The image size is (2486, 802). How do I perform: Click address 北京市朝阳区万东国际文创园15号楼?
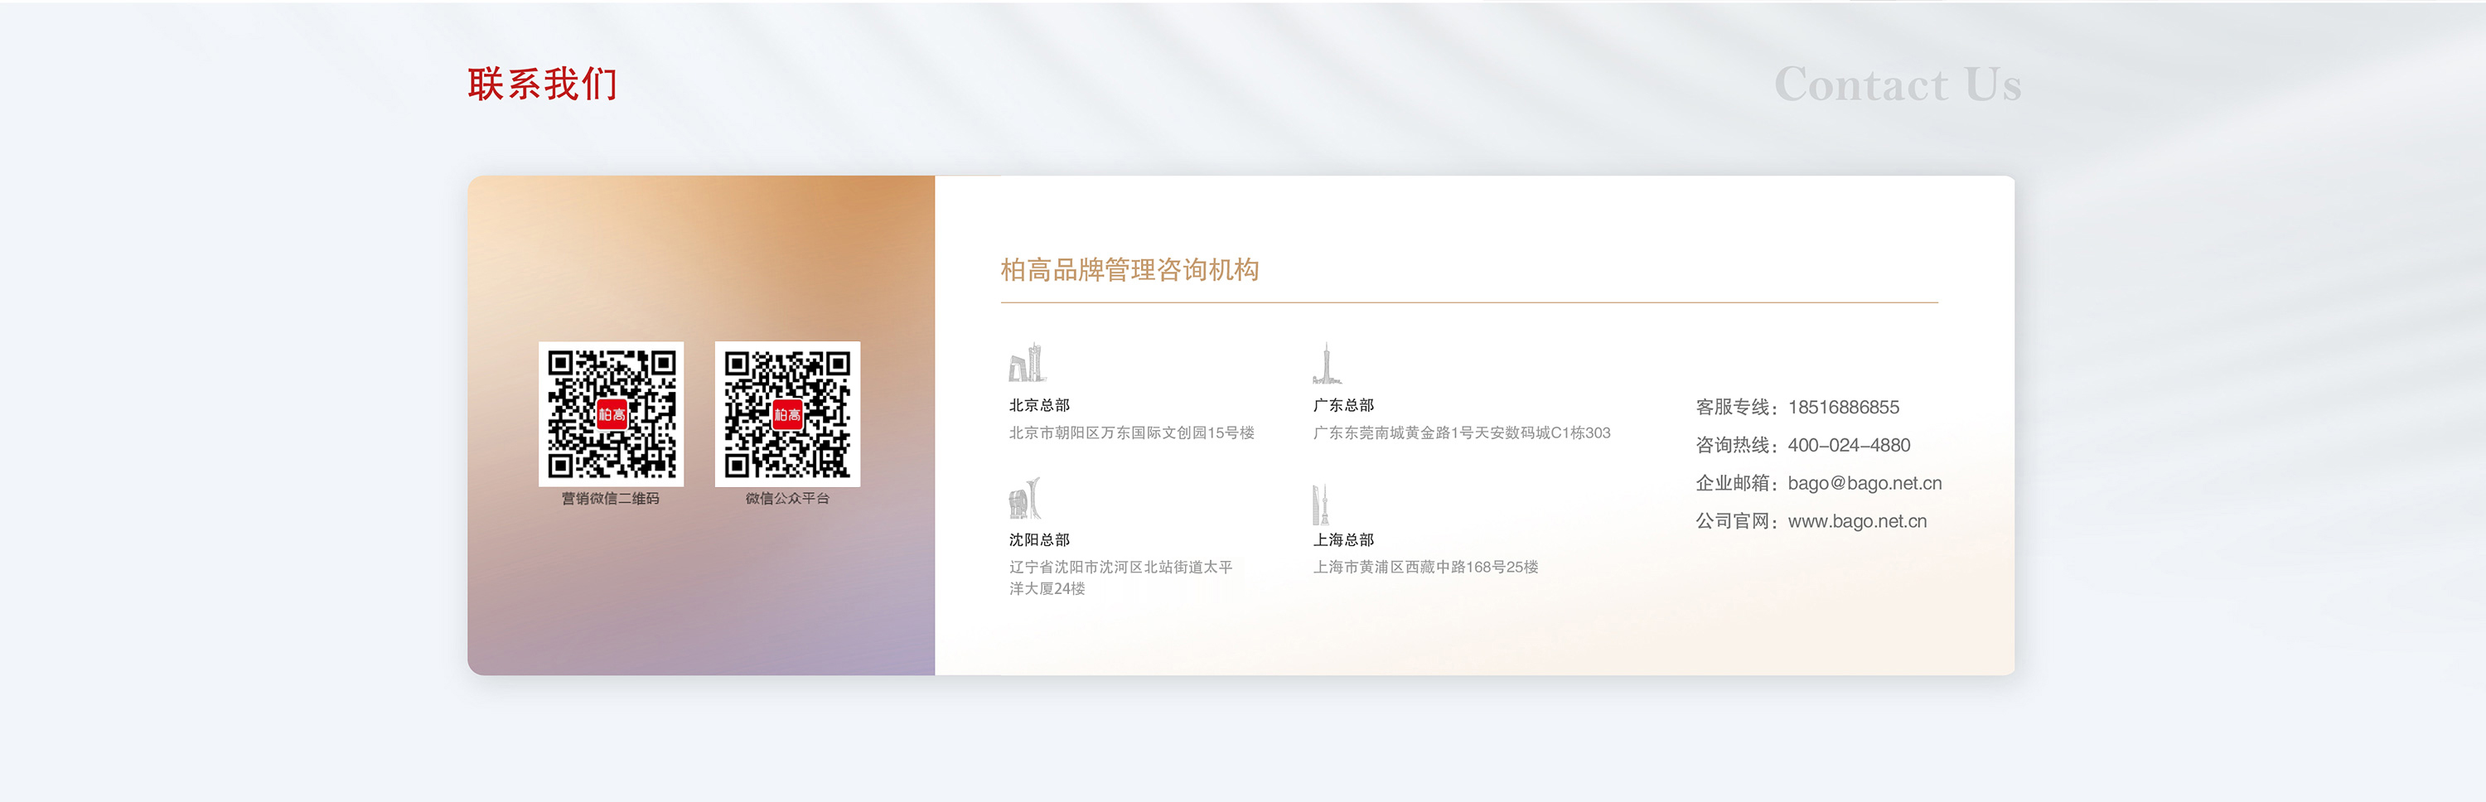tap(1132, 432)
